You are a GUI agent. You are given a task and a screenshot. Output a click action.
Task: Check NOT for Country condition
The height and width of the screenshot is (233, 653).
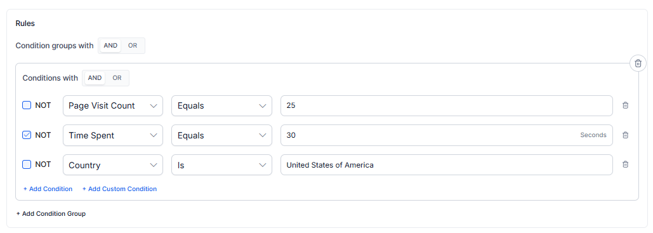point(27,164)
